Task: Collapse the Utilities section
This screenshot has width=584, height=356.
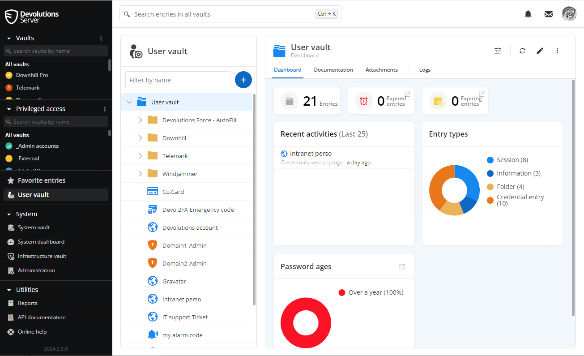Action: 9,290
